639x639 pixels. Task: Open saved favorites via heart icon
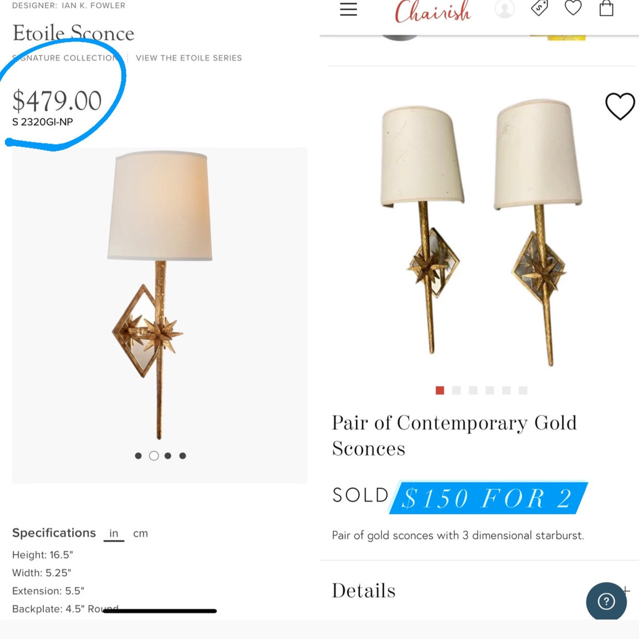(x=572, y=9)
